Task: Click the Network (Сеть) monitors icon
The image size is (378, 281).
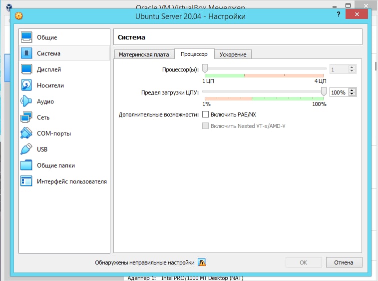Action: pyautogui.click(x=26, y=117)
